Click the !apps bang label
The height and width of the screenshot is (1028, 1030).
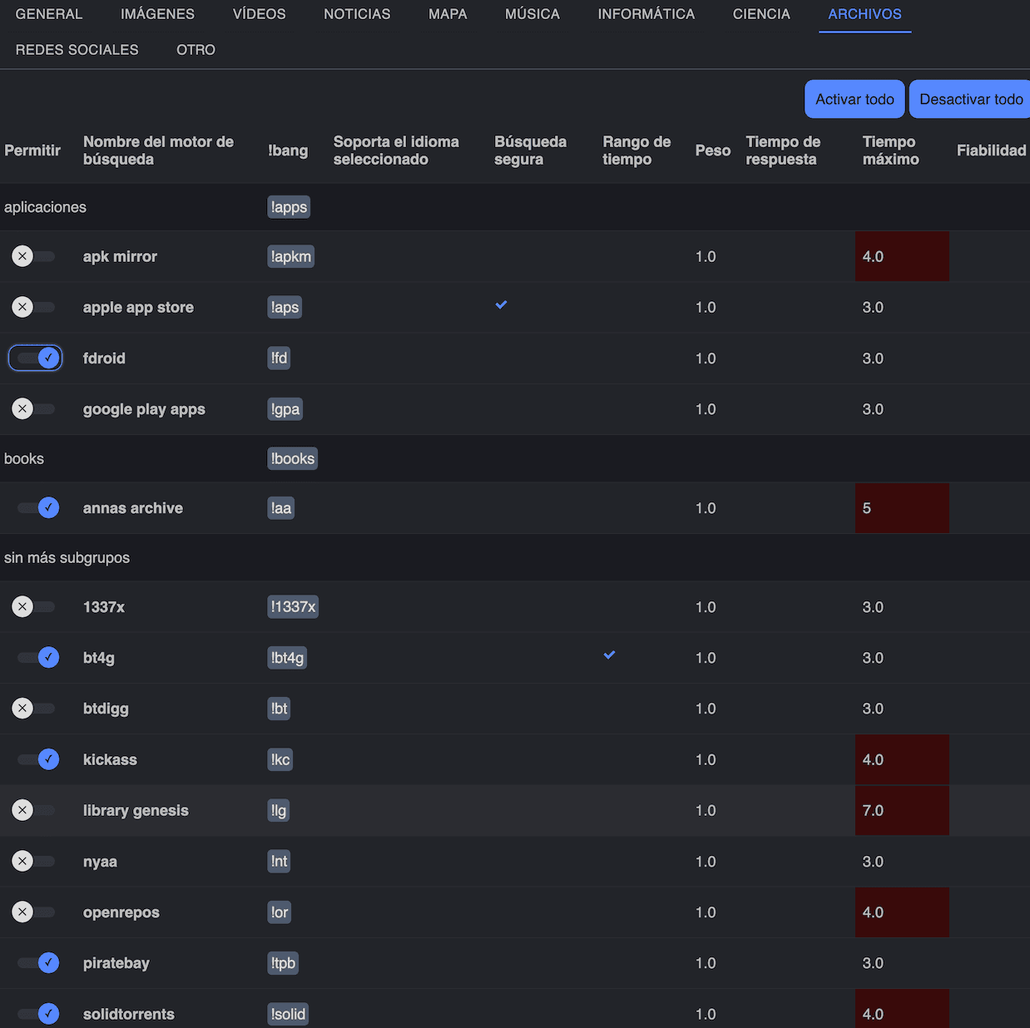click(289, 207)
